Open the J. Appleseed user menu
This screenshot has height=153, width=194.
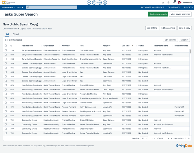coord(185,3)
